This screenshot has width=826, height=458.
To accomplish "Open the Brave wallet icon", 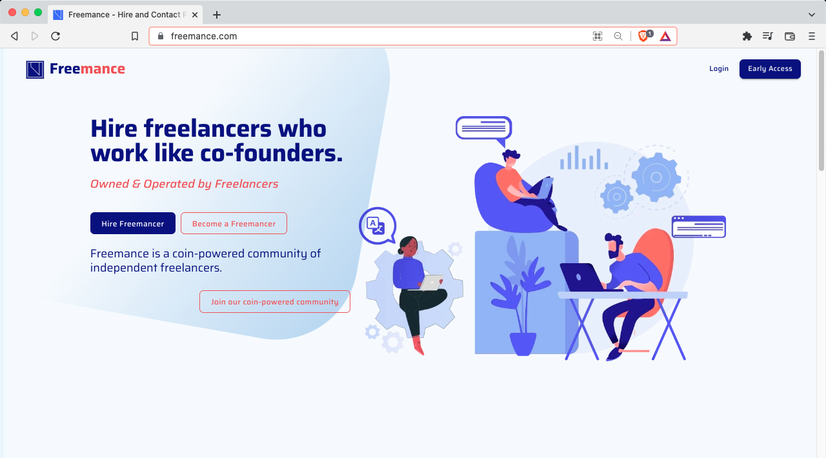I will point(789,36).
